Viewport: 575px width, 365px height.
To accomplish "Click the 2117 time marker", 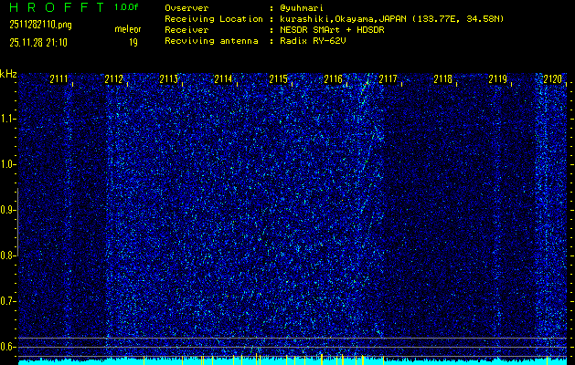I will click(x=388, y=79).
